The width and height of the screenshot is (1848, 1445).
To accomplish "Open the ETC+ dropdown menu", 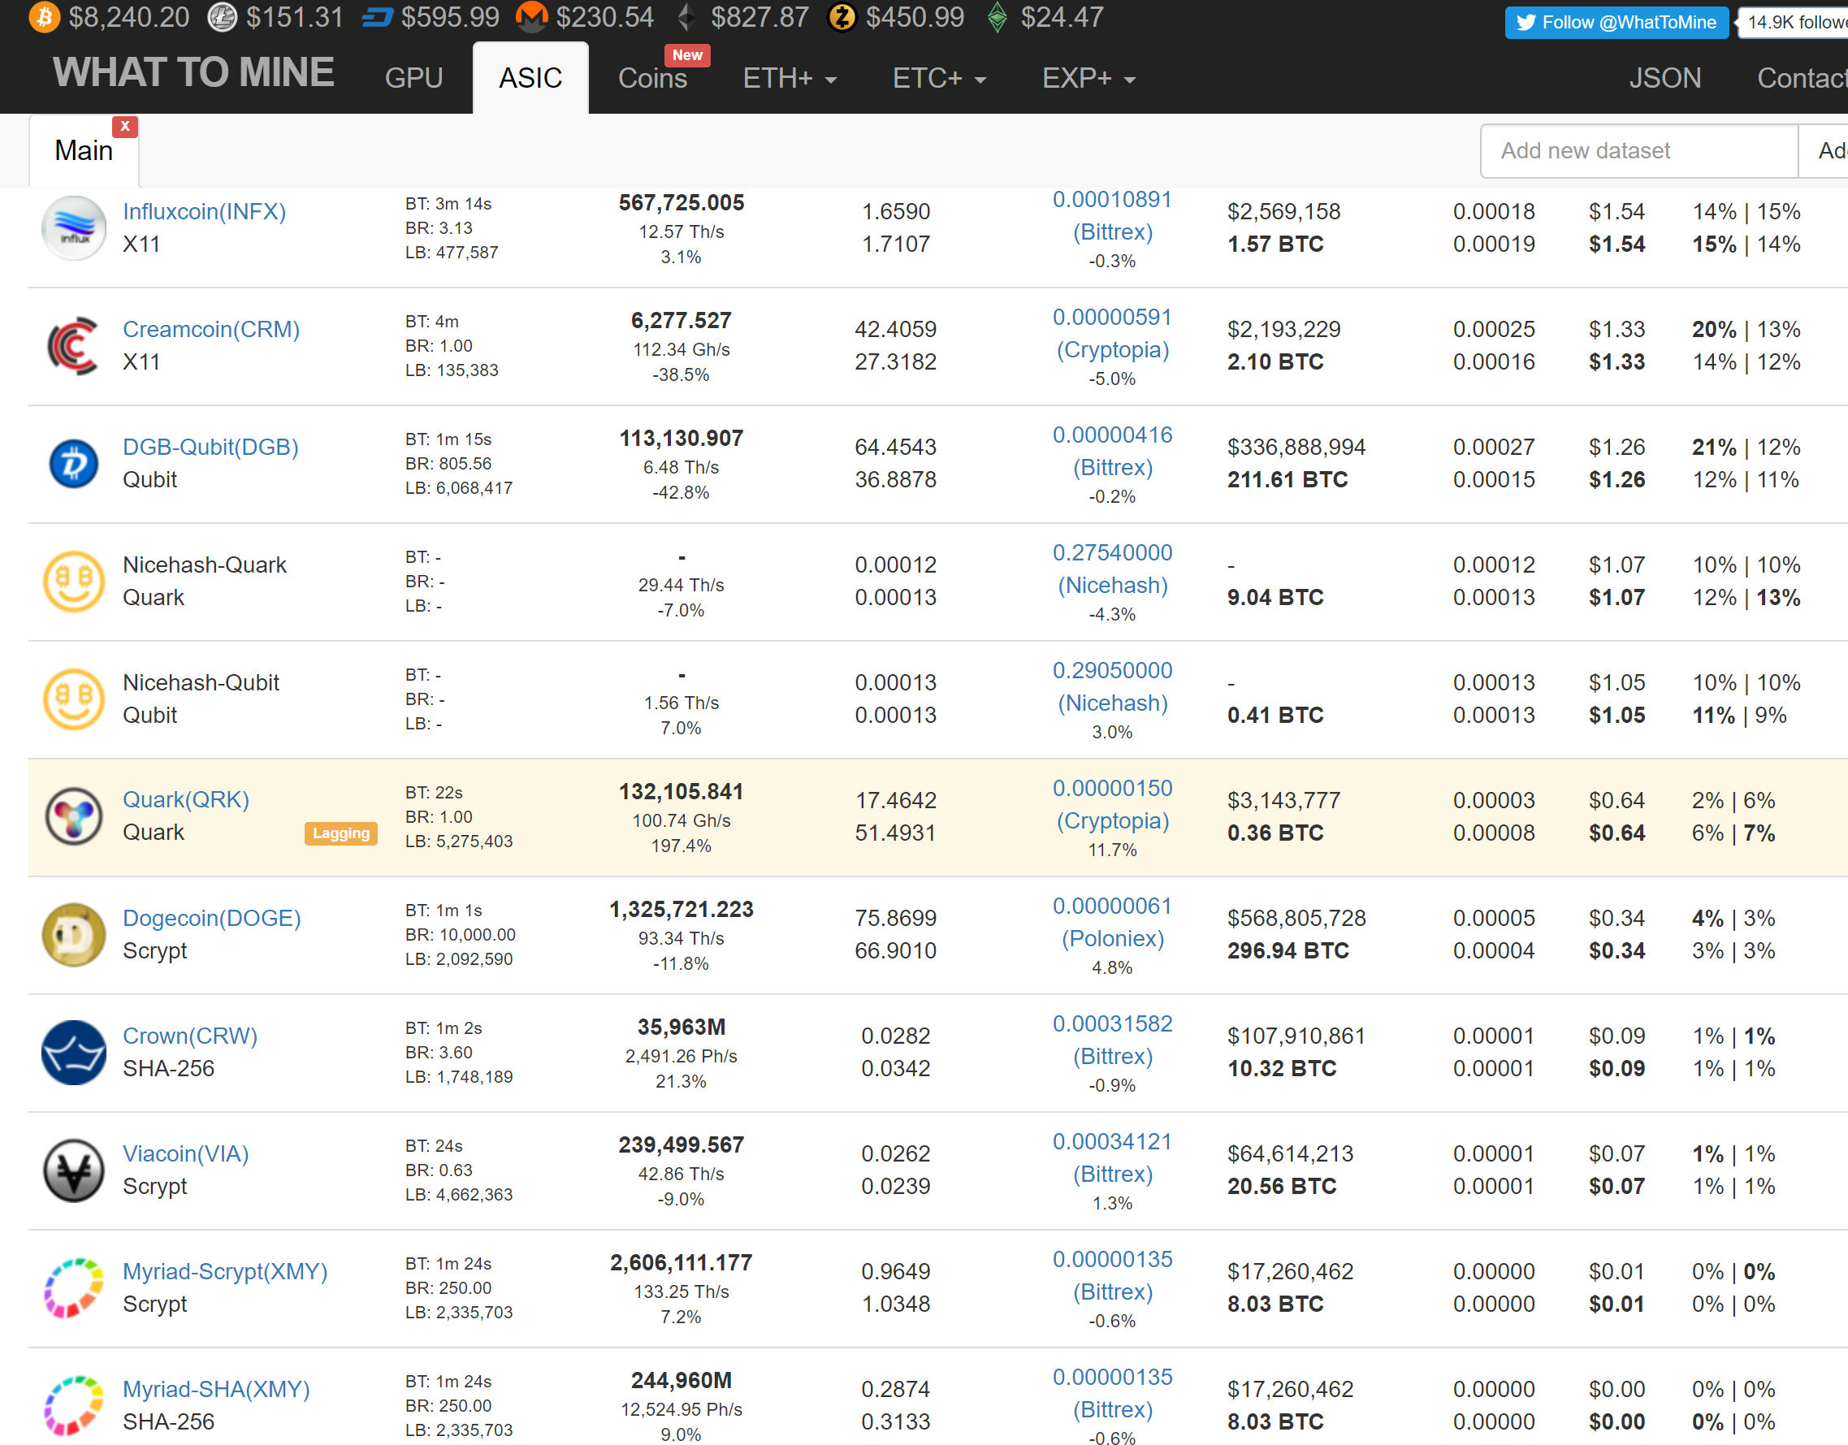I will click(939, 78).
